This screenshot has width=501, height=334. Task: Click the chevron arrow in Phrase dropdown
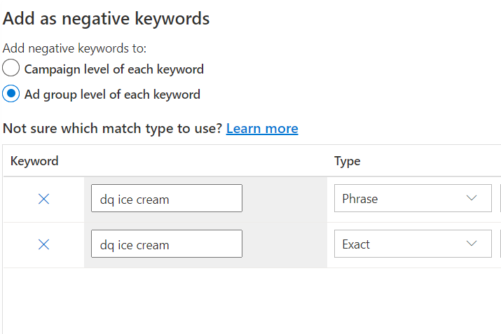(472, 198)
